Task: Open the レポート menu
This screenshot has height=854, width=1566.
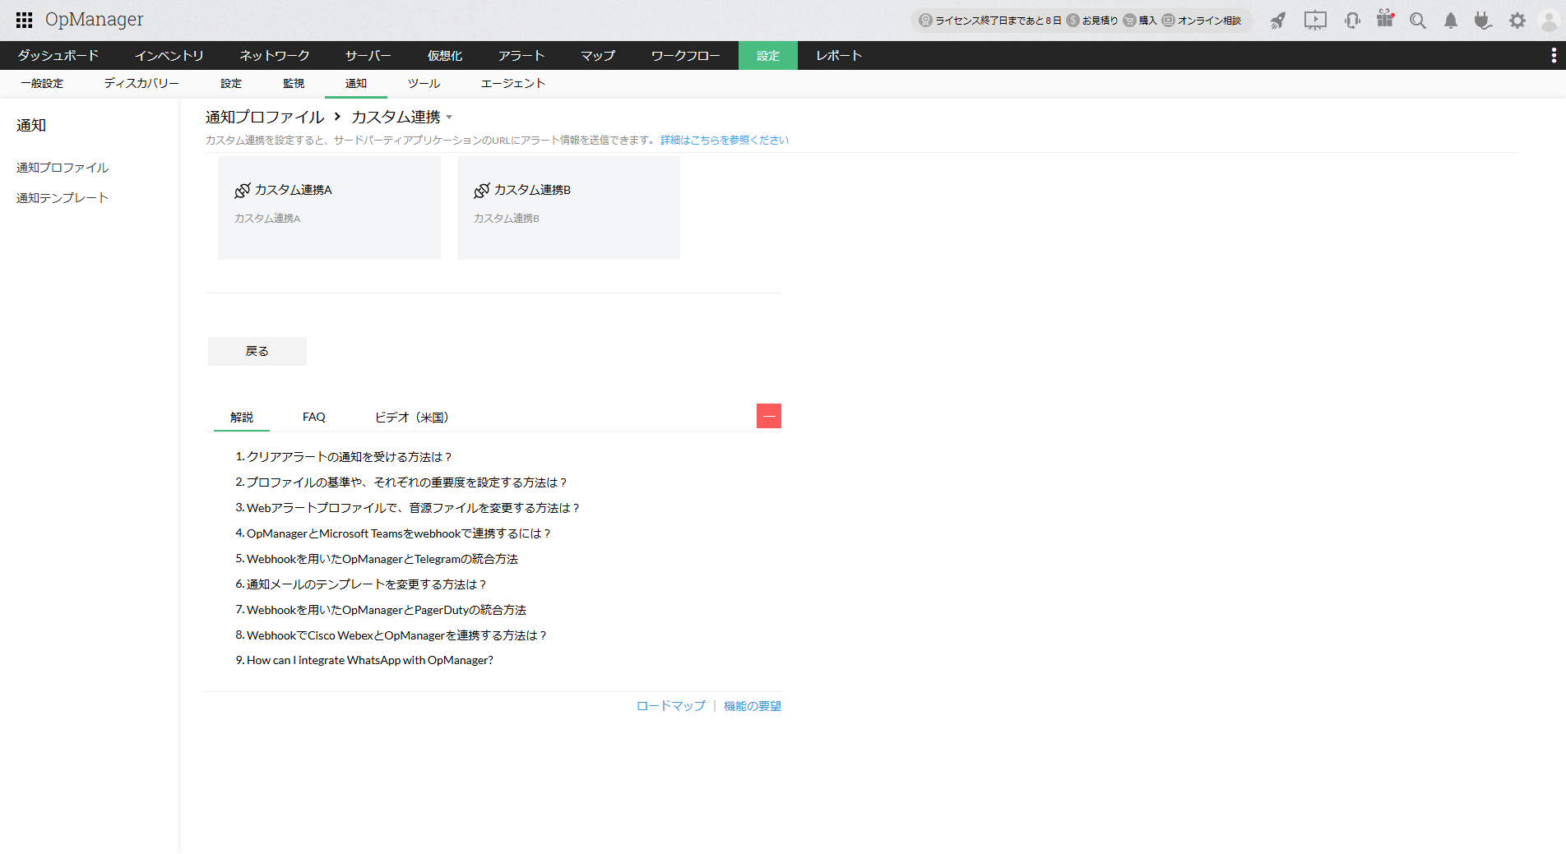Action: (x=839, y=55)
